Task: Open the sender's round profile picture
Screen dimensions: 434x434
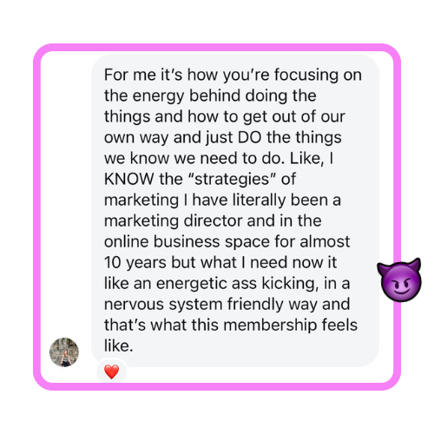Action: pyautogui.click(x=64, y=352)
